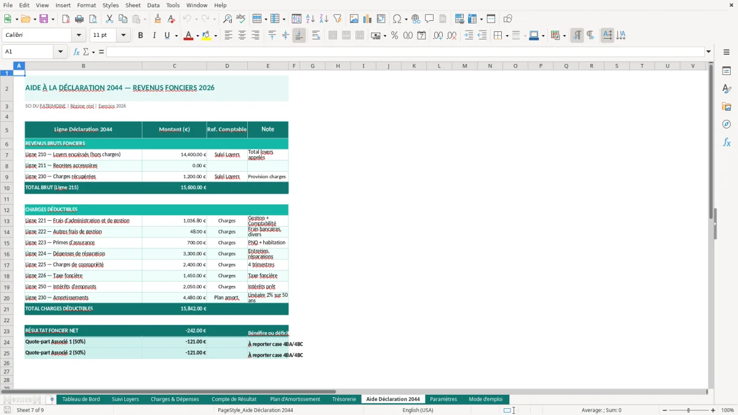Viewport: 738px width, 415px height.
Task: Open the Format menu
Action: (86, 5)
